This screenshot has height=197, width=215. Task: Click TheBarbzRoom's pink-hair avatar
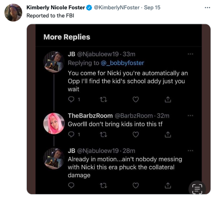pos(54,124)
